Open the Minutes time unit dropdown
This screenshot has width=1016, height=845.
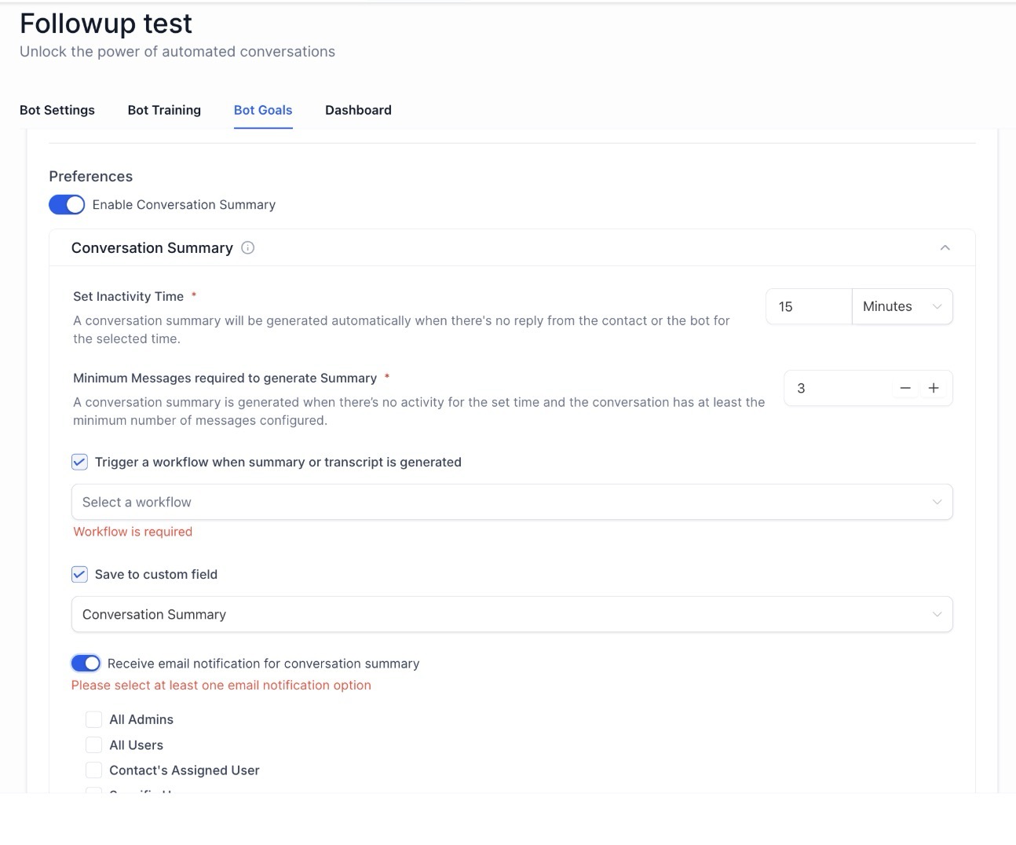[x=901, y=307]
